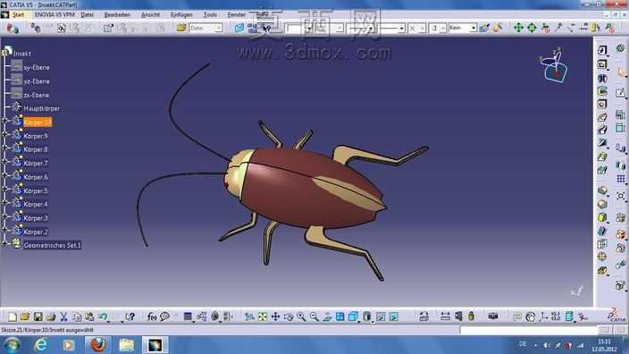Select the Chamfer tool
This screenshot has height=354, width=629.
point(602,204)
